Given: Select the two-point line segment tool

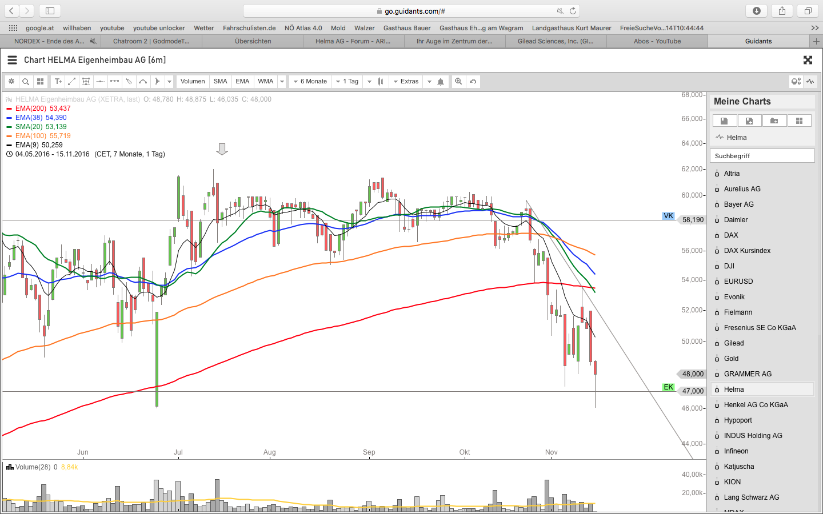Looking at the screenshot, I should [x=115, y=82].
